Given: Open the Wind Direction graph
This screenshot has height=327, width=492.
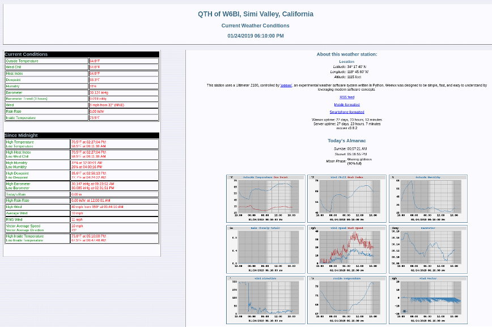Looking at the screenshot, I should click(x=265, y=300).
